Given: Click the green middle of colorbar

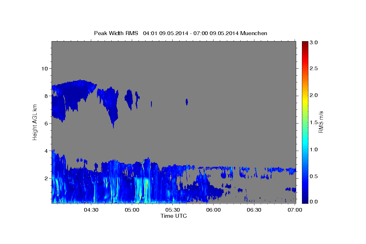Looking at the screenshot, I should tap(305, 122).
